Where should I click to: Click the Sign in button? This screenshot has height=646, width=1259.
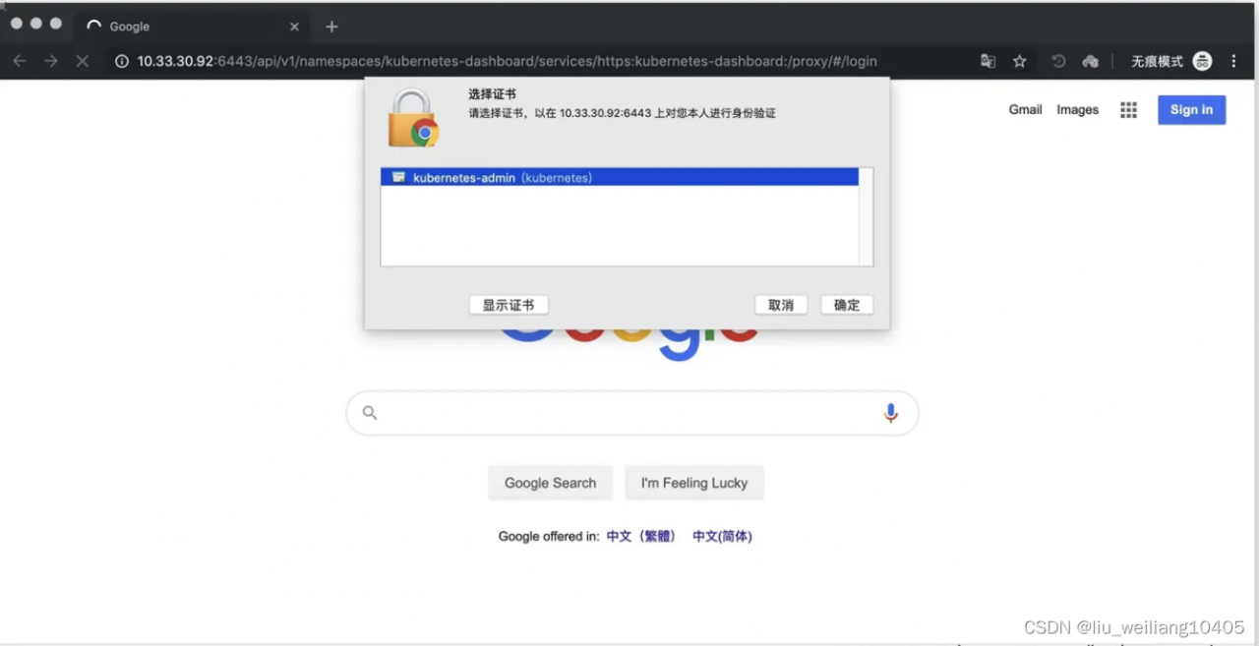coord(1191,110)
